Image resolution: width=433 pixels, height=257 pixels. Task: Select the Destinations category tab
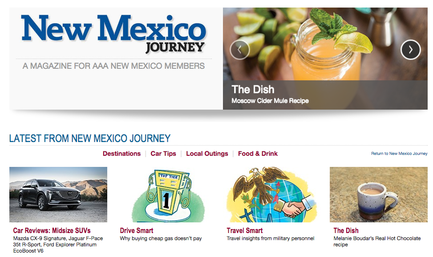tap(121, 154)
